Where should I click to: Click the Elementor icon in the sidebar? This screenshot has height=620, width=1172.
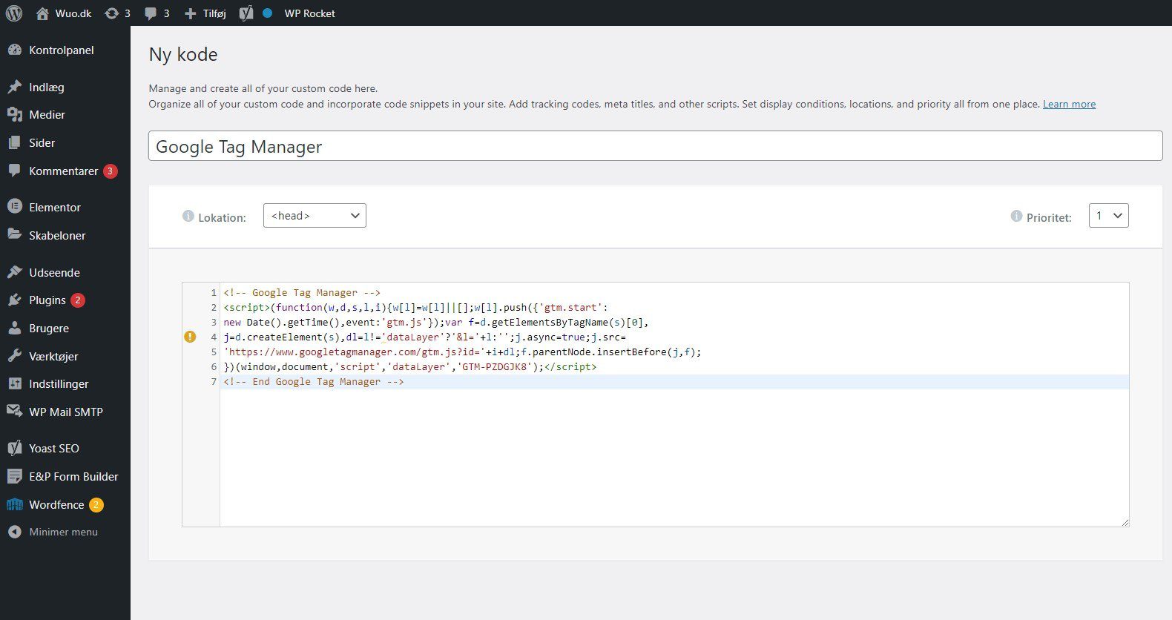(x=15, y=207)
